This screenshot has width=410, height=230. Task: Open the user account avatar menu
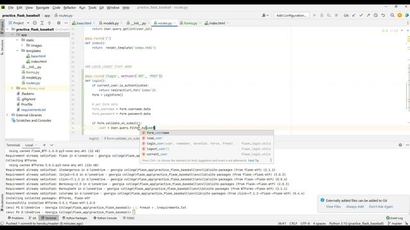pyautogui.click(x=265, y=15)
